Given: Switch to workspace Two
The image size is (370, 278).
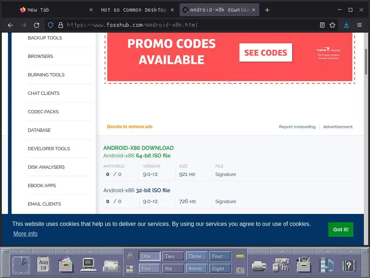Looking at the screenshot, I should (x=173, y=256).
